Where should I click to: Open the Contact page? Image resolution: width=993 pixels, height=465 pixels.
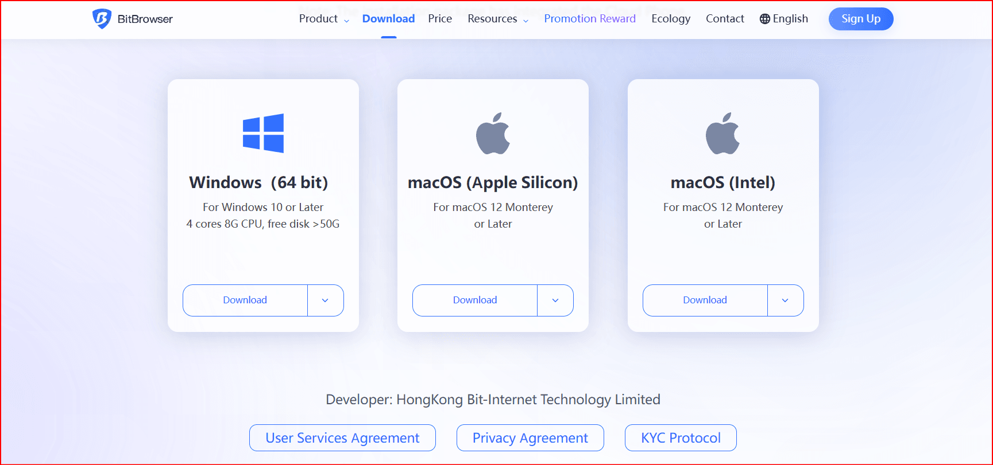(725, 19)
